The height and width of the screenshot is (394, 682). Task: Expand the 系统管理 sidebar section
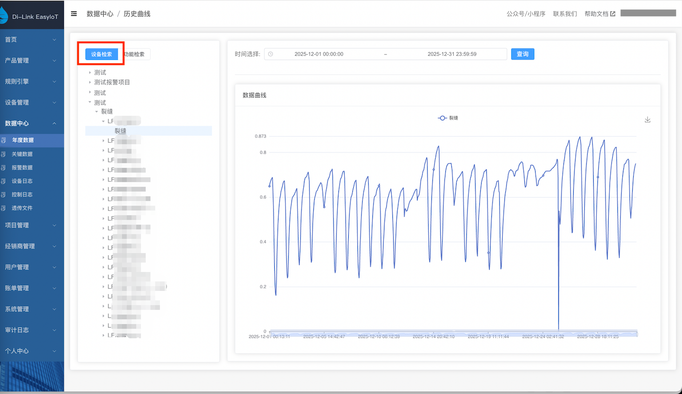click(x=32, y=309)
